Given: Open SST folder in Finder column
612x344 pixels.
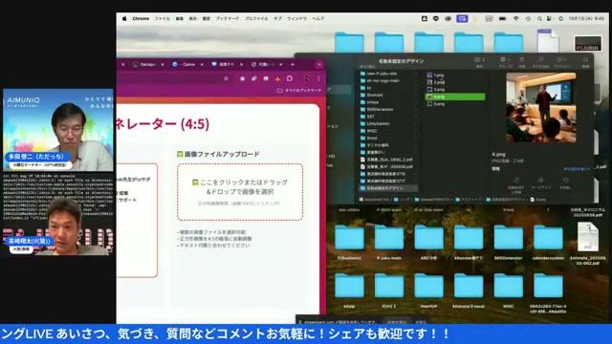Looking at the screenshot, I should pyautogui.click(x=387, y=117).
